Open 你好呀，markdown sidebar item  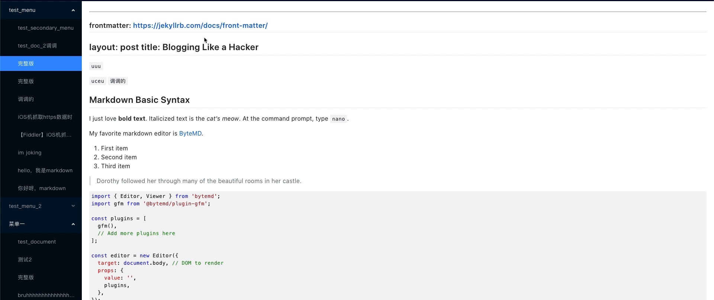41,188
